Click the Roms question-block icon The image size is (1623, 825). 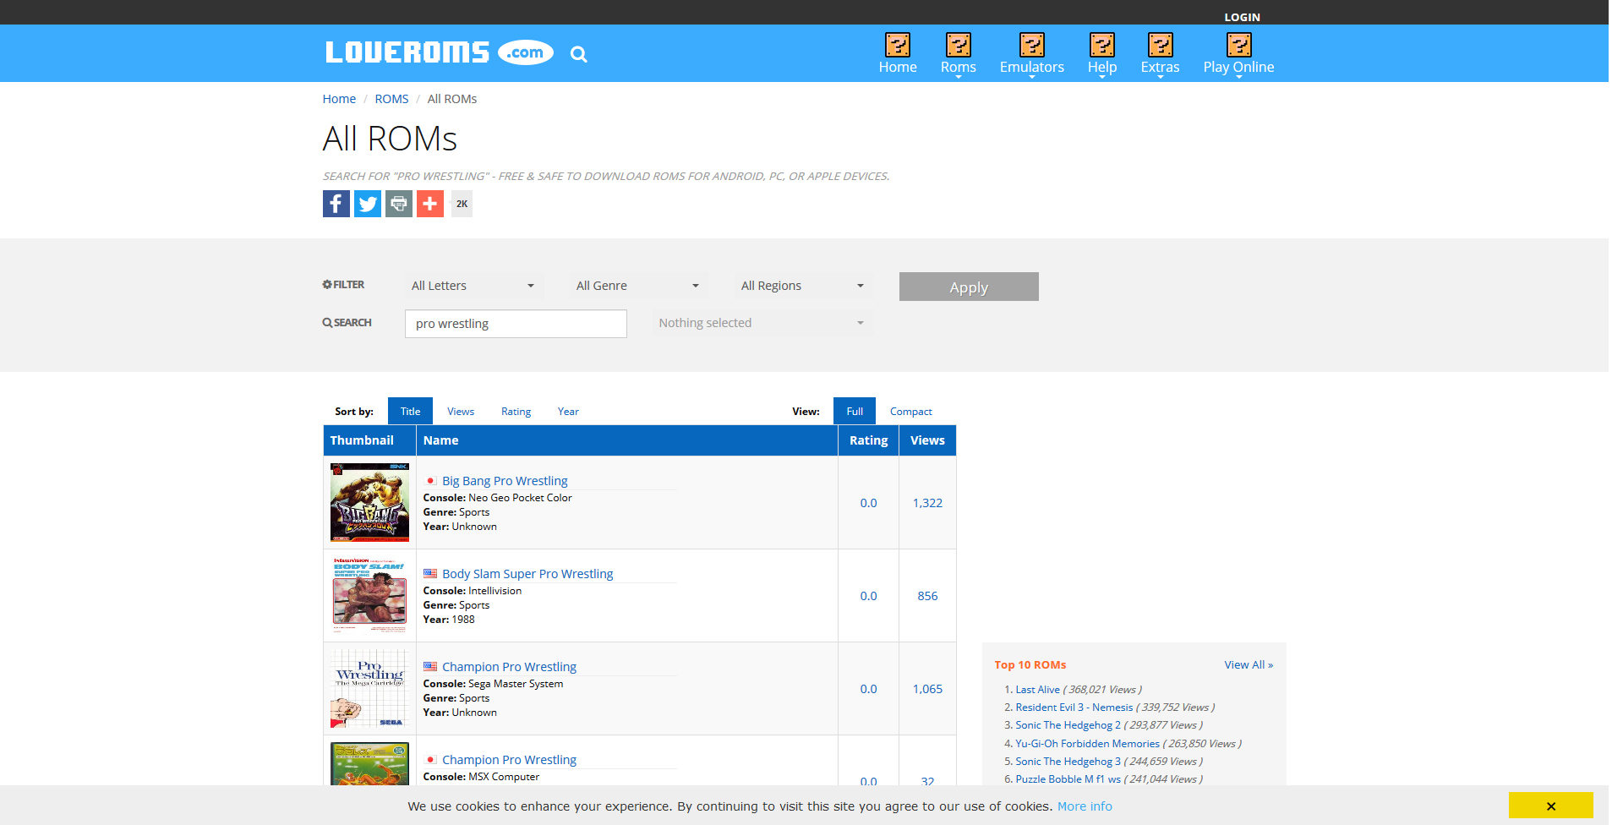coord(959,44)
